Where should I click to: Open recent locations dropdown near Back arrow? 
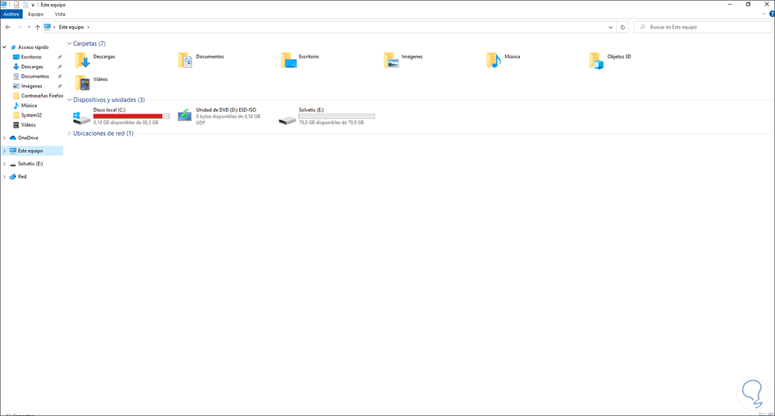(x=30, y=27)
